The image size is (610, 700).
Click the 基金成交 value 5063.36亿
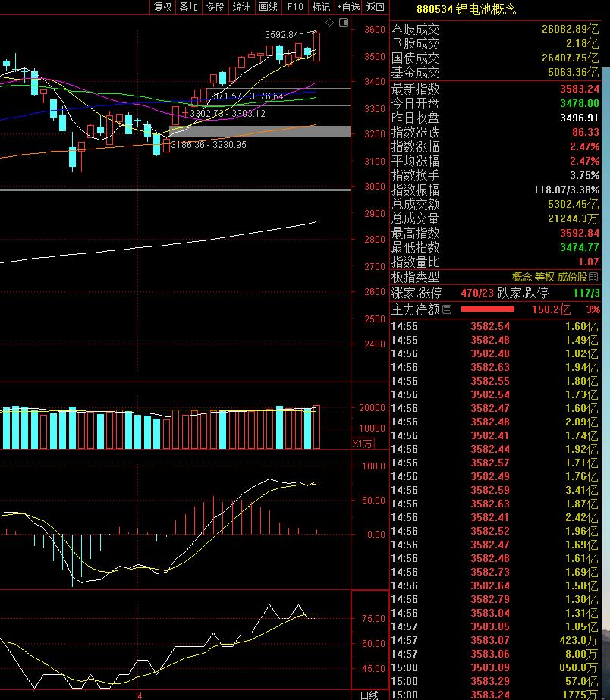coord(574,72)
